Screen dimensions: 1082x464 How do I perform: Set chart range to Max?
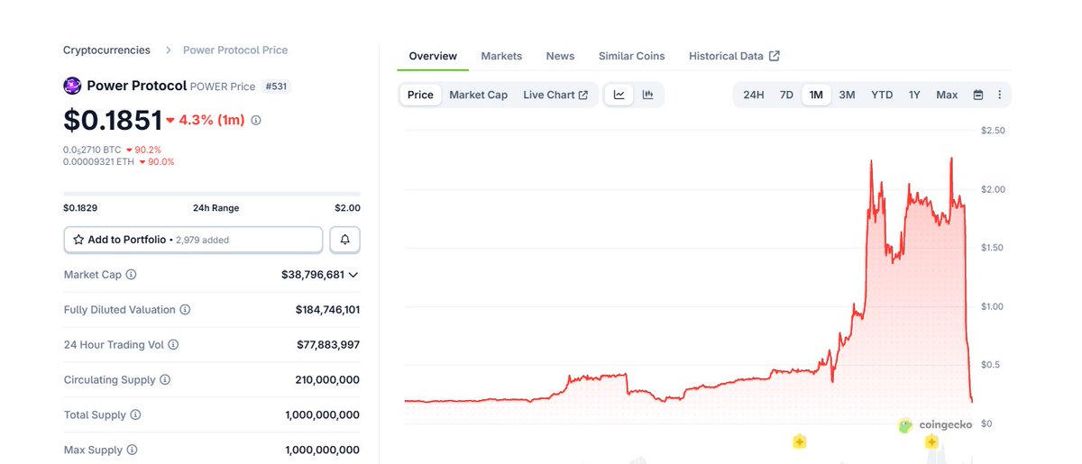coord(947,95)
